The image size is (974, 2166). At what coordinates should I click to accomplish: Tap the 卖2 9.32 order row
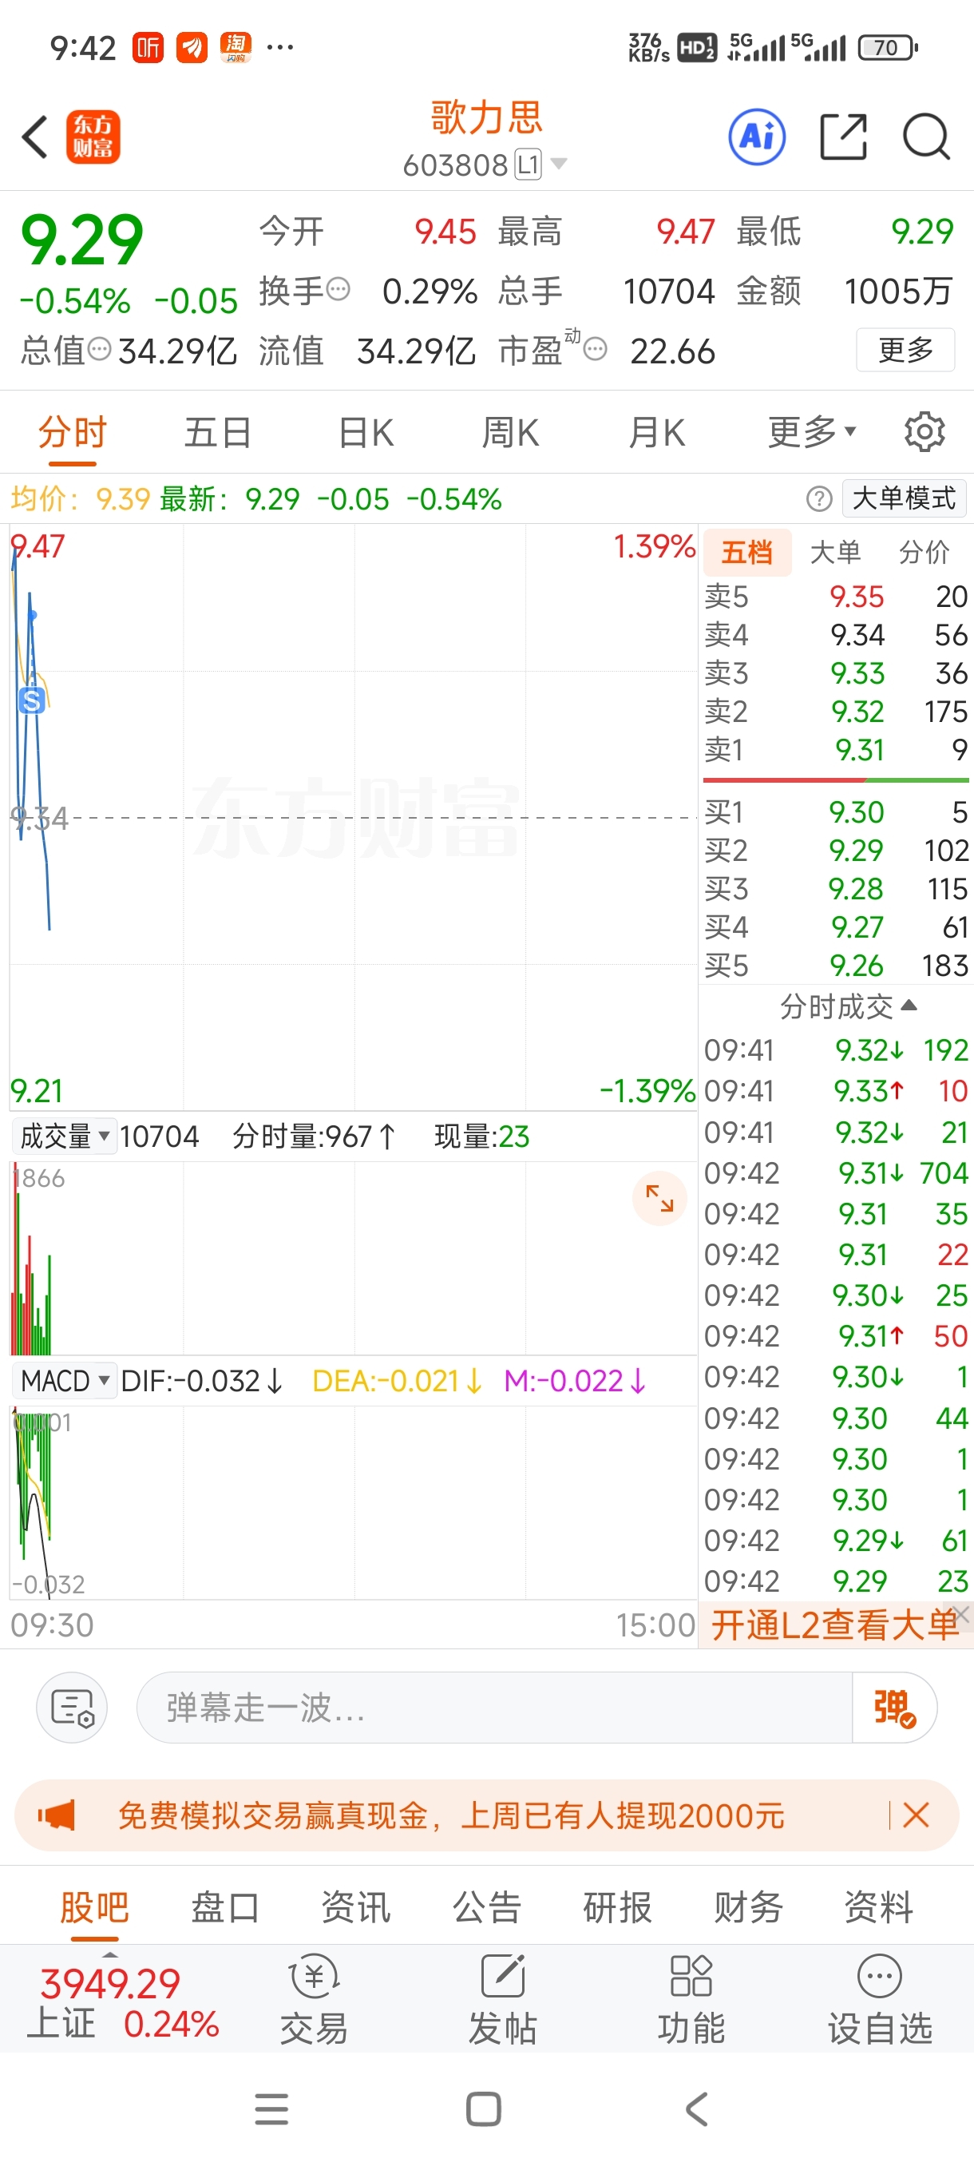click(x=836, y=712)
